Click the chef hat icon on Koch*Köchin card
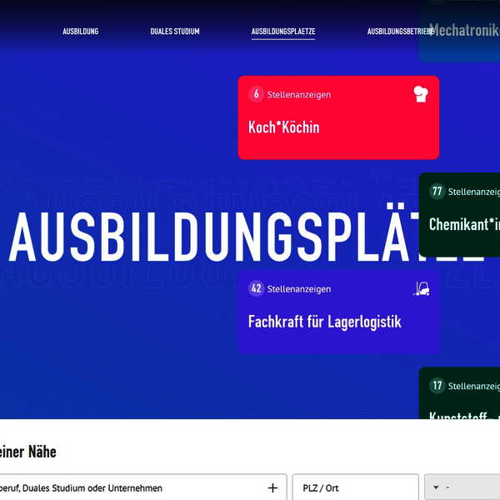500x500 pixels. 421,94
